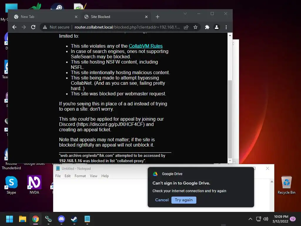Image resolution: width=301 pixels, height=226 pixels.
Task: Click Try again in Google Drive dialog
Action: tap(184, 200)
